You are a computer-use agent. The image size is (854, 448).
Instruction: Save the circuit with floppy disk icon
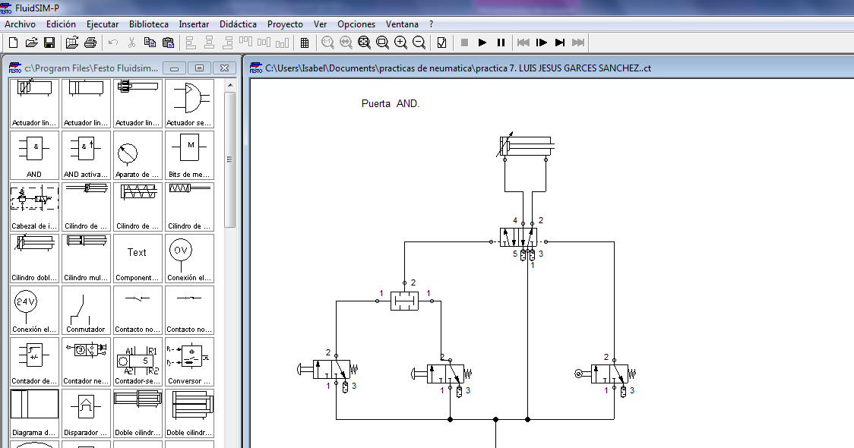coord(49,43)
